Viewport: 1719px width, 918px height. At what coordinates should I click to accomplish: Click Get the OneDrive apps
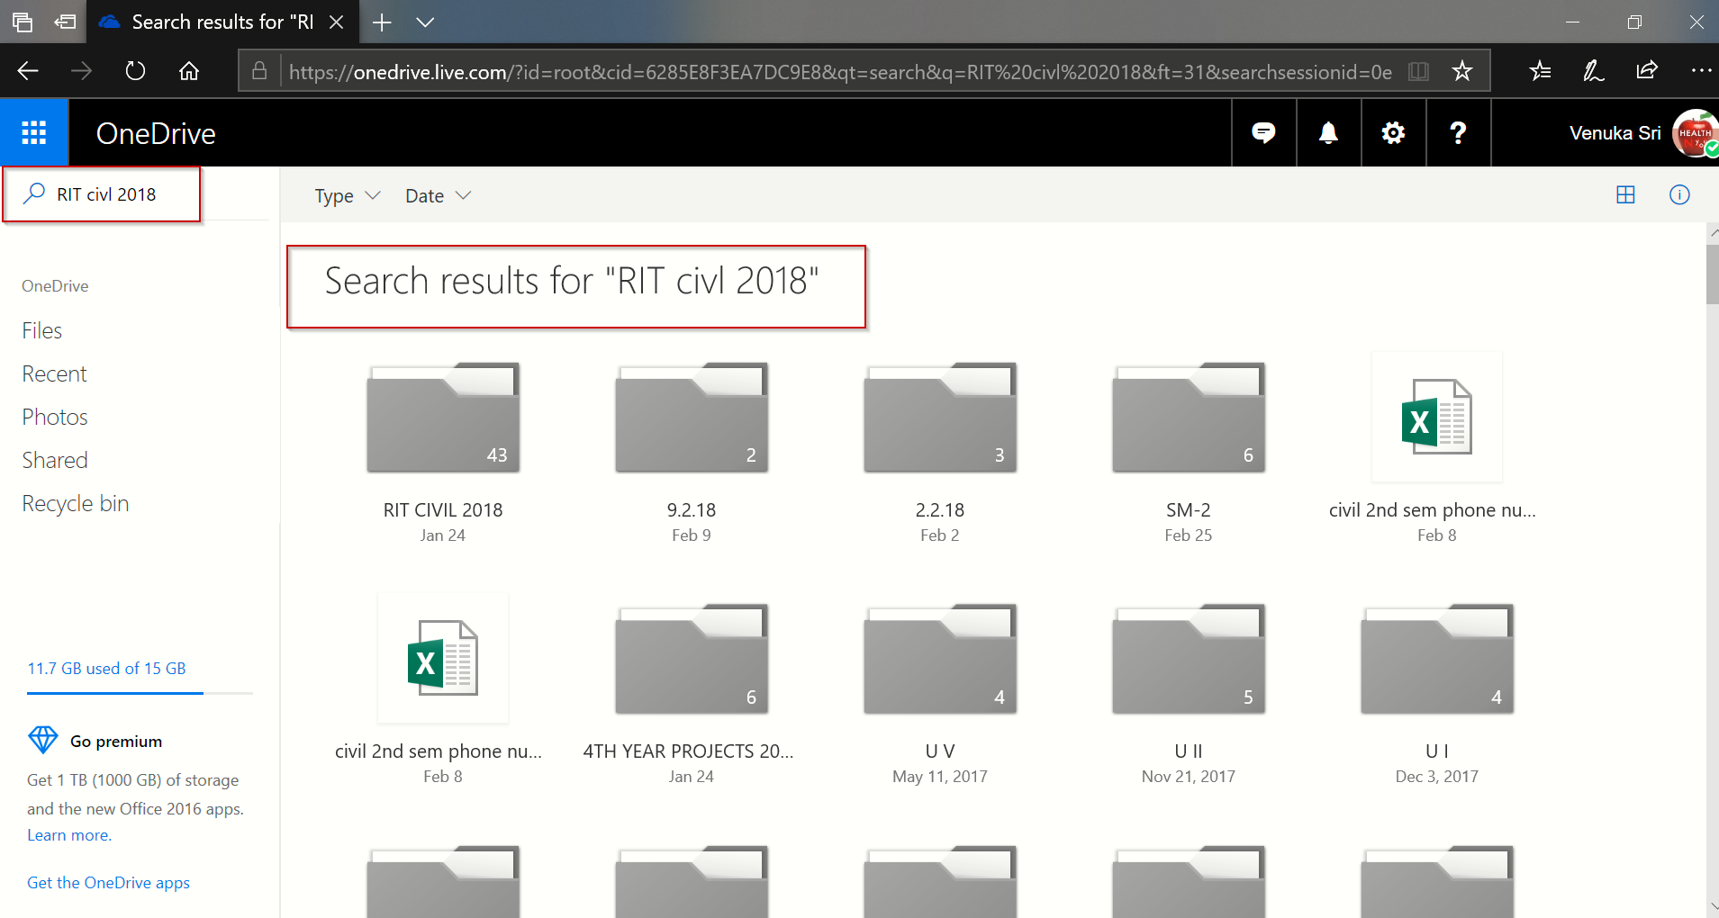(107, 882)
